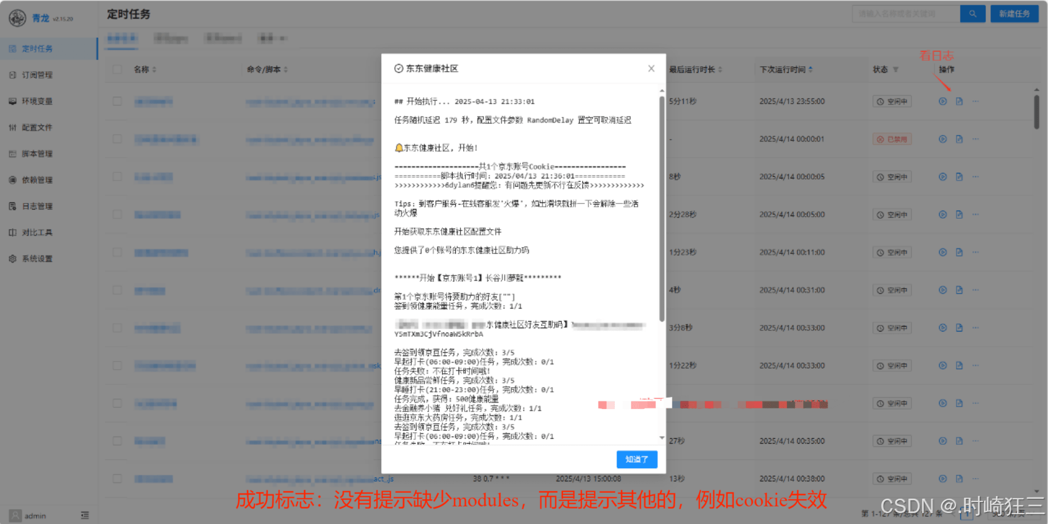
Task: Click the admin avatar icon
Action: 16,515
